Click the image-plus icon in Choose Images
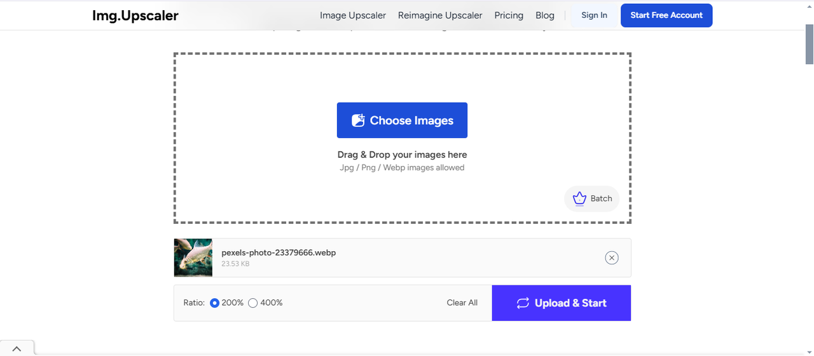Viewport: 814px width, 356px height. (358, 120)
